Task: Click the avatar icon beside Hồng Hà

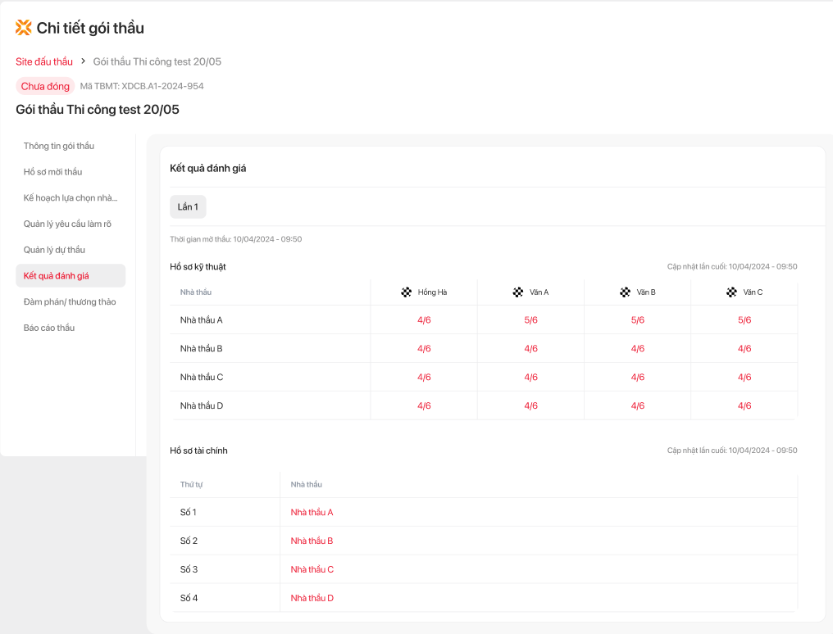Action: [406, 292]
